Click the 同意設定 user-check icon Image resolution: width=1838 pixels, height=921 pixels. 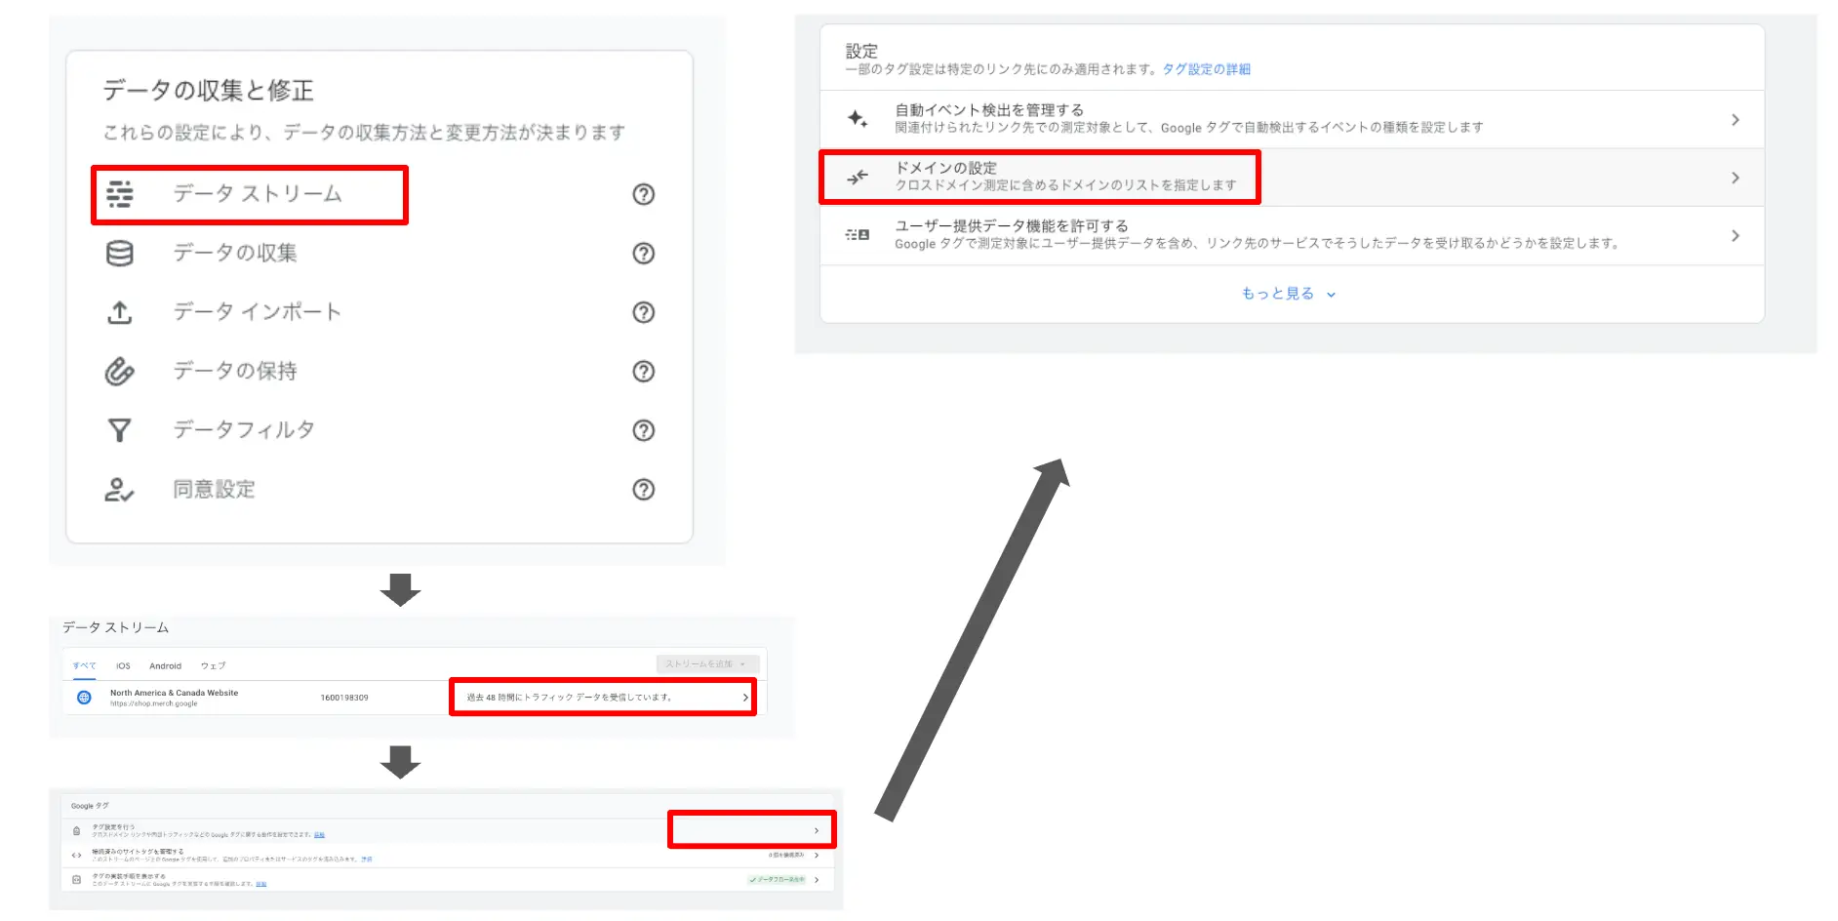point(120,490)
